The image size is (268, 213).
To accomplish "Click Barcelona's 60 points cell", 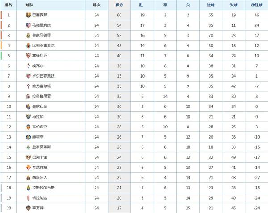I will coord(120,15).
